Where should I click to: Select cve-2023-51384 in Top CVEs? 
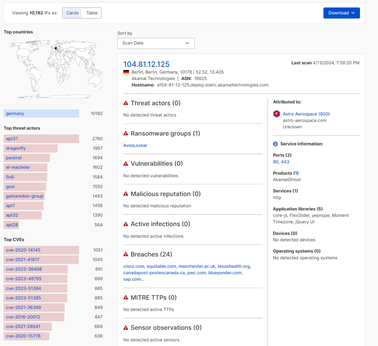[35, 288]
